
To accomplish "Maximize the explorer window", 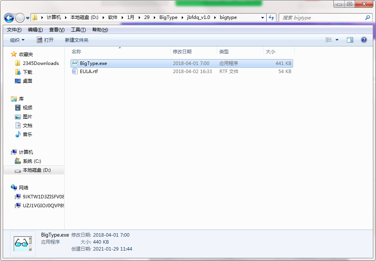I will pos(350,4).
